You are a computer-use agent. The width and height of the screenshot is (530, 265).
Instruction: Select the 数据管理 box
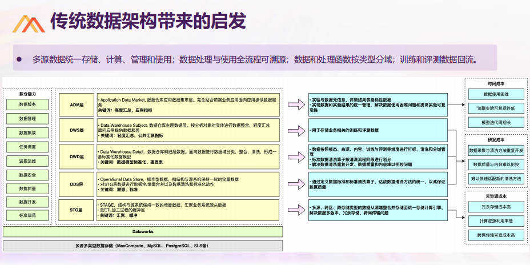[x=27, y=119]
